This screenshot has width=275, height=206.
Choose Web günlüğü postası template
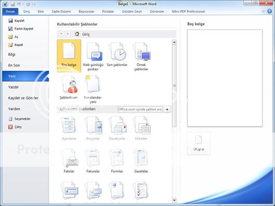tap(93, 56)
